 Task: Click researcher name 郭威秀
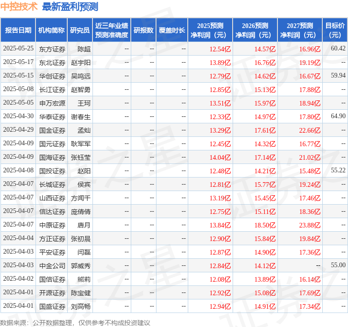tap(80, 266)
